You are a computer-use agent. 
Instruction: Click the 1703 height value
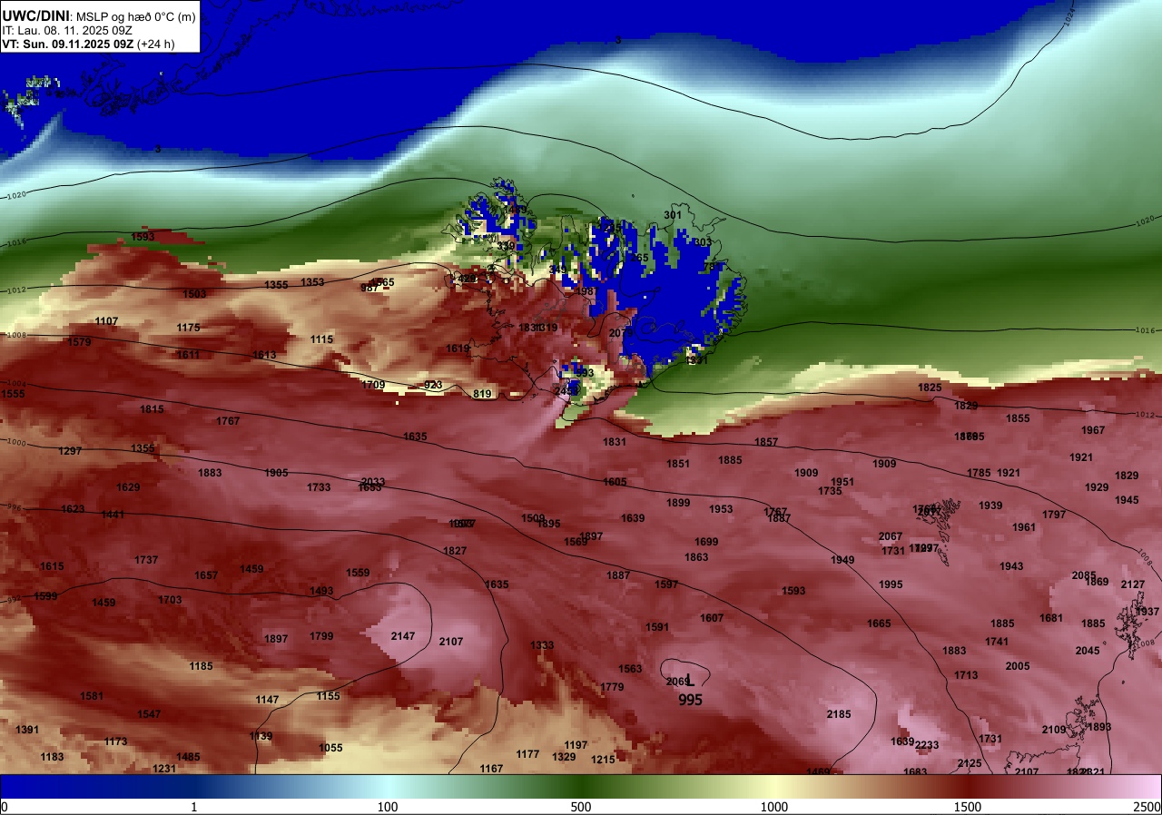click(170, 600)
